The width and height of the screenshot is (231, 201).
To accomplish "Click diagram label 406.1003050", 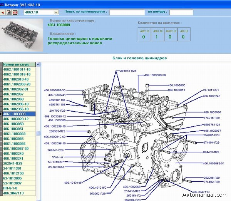I will [x=176, y=85].
